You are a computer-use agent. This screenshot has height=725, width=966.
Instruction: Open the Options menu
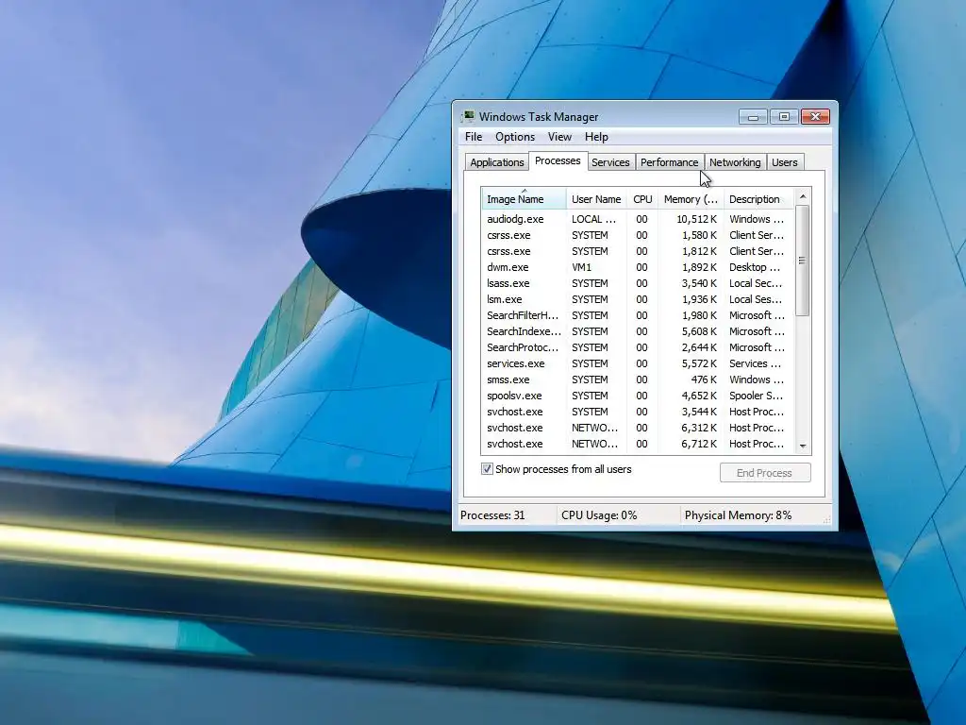tap(515, 137)
